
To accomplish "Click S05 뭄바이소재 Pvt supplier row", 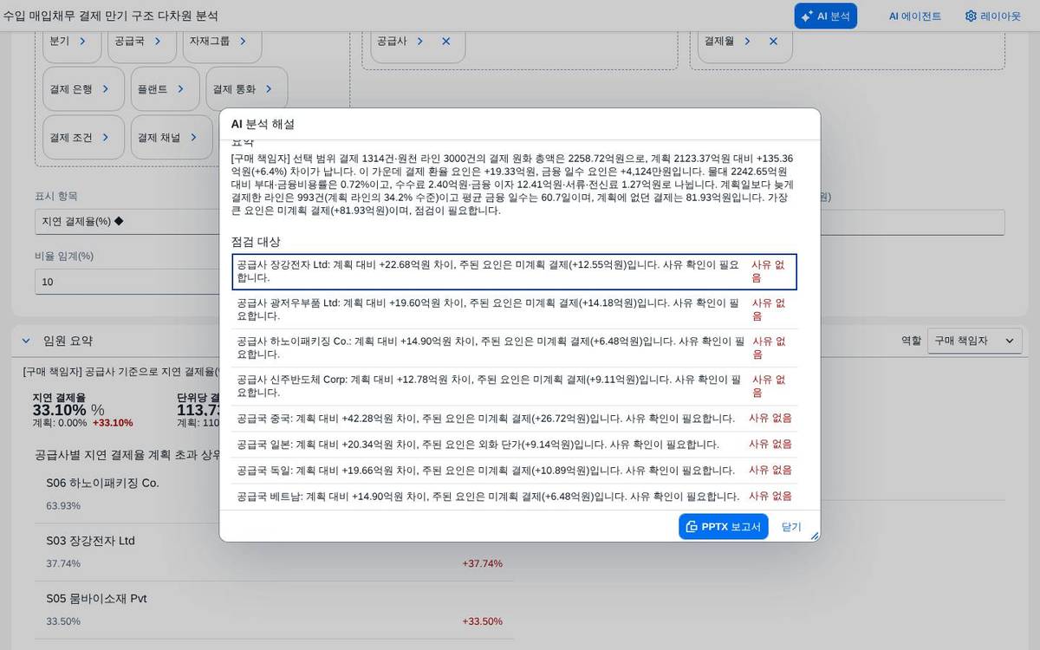I will point(275,609).
